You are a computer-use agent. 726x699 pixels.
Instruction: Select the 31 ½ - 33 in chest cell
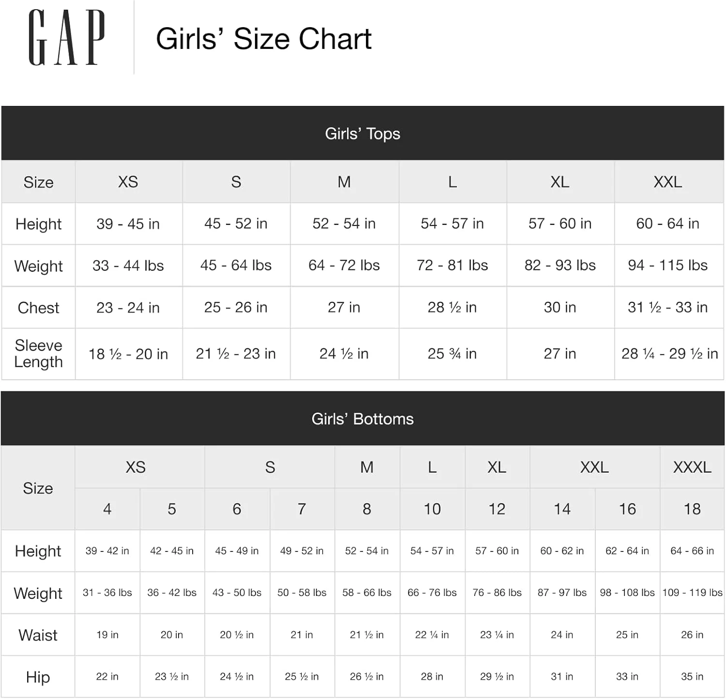(667, 308)
